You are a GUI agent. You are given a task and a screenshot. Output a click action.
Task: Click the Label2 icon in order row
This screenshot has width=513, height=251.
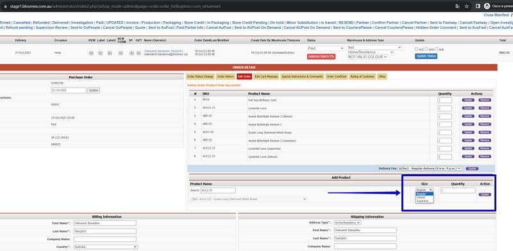coord(110,53)
